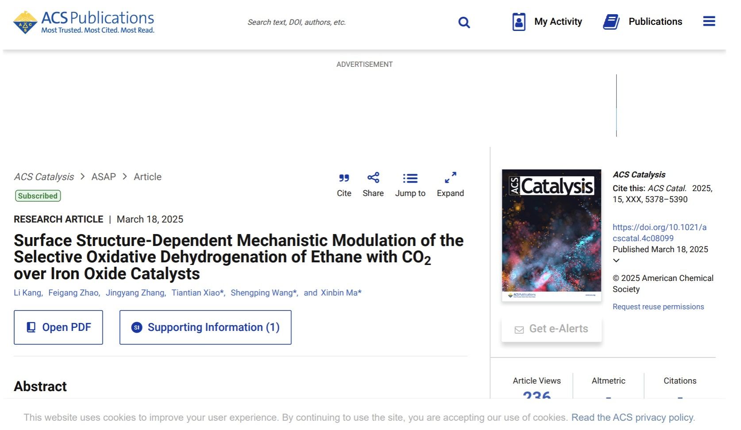Click Request reuse permissions
The height and width of the screenshot is (430, 741).
[x=658, y=307]
